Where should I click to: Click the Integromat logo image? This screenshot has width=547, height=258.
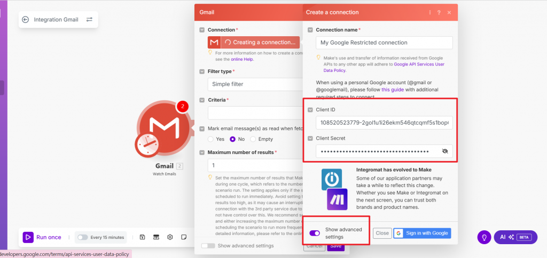pos(332,179)
